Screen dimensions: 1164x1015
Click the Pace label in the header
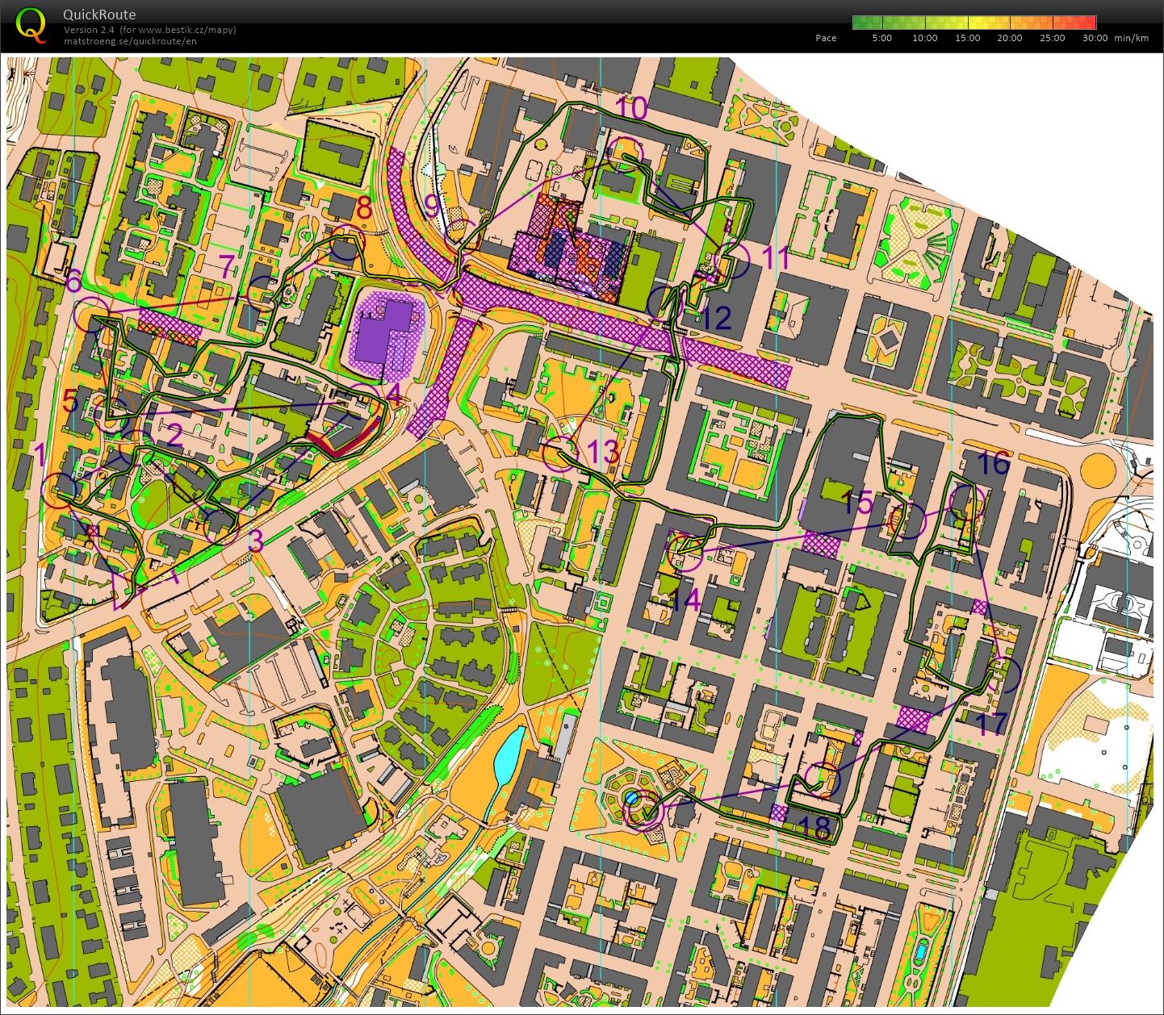(825, 37)
